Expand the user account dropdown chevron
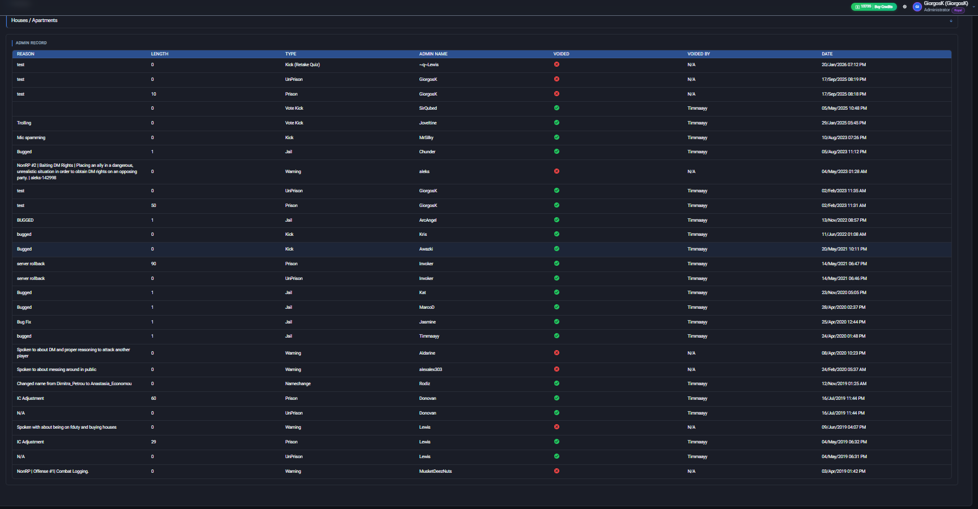This screenshot has height=509, width=978. (973, 7)
